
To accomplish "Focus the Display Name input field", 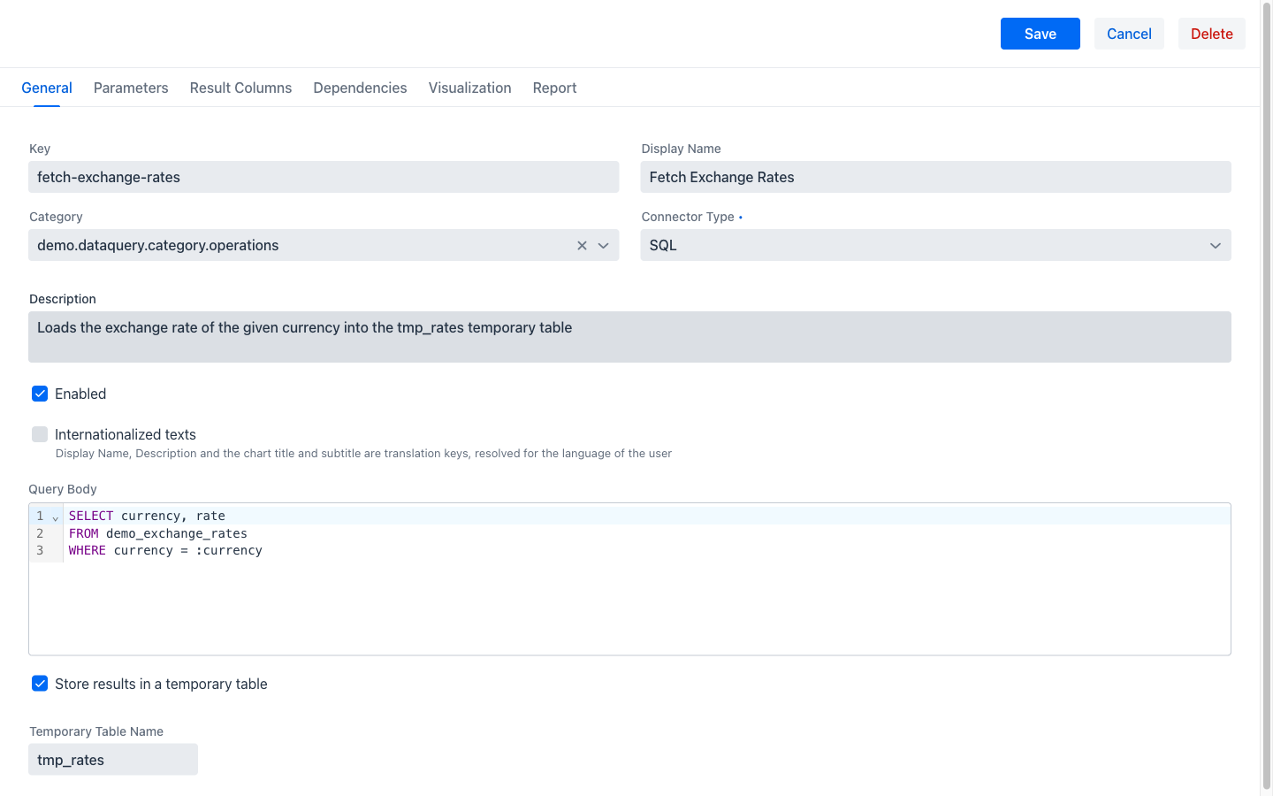I will (x=935, y=177).
